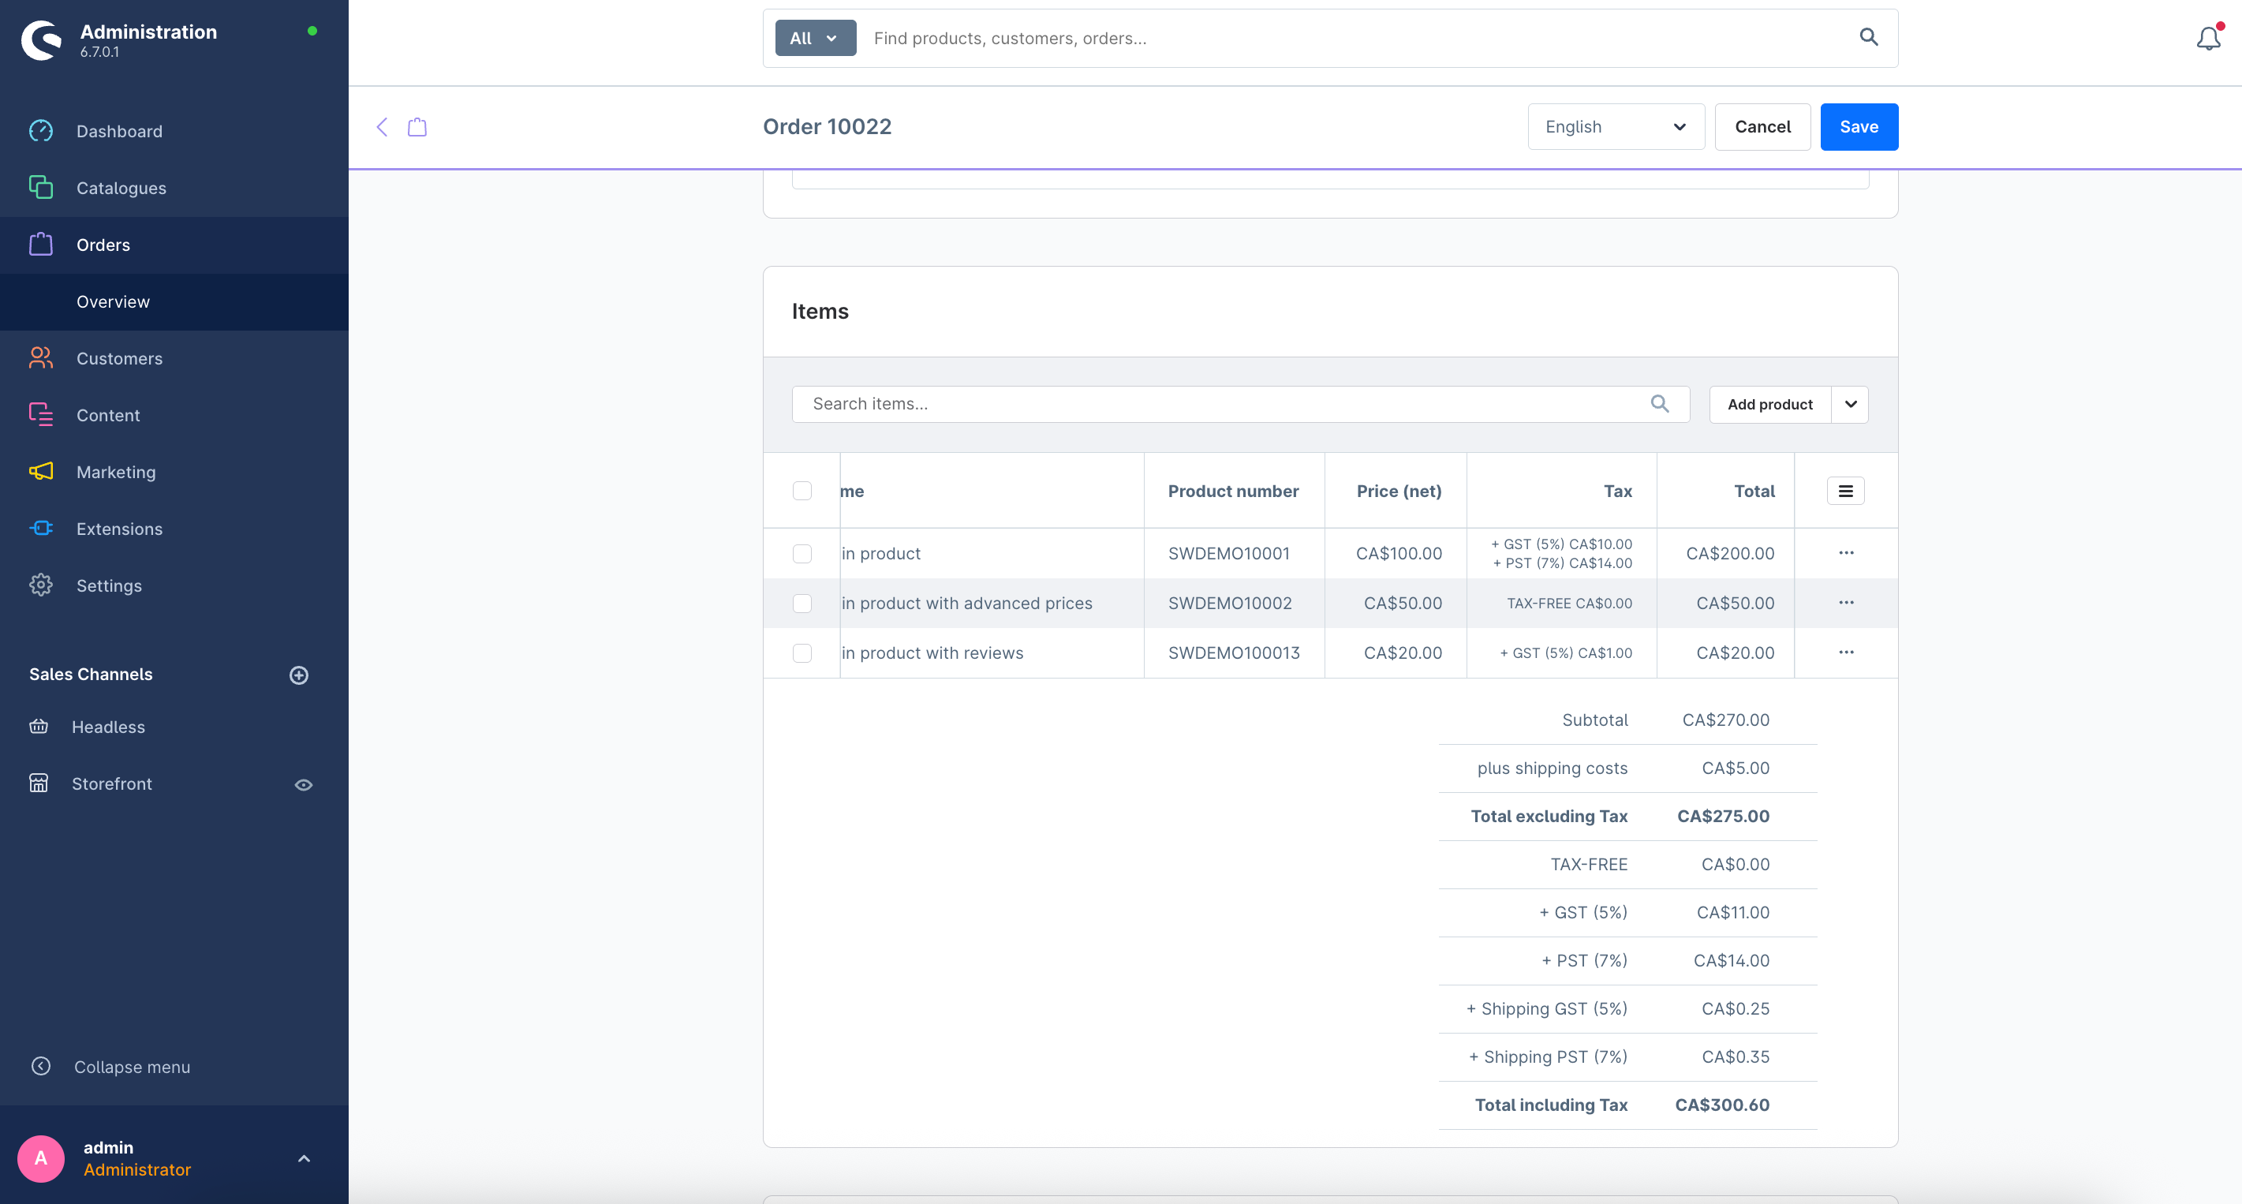Click the Add product button
The width and height of the screenshot is (2242, 1204).
tap(1769, 404)
